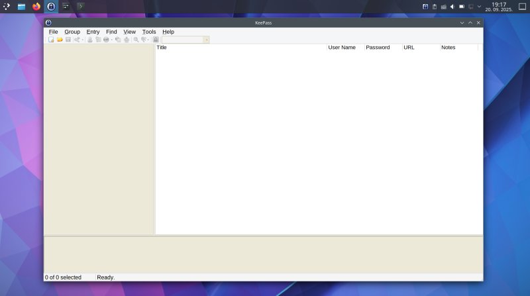This screenshot has height=296, width=530.
Task: Expand hidden system tray icons arrow
Action: 479,7
